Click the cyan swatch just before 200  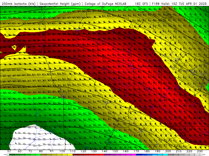click(165, 155)
